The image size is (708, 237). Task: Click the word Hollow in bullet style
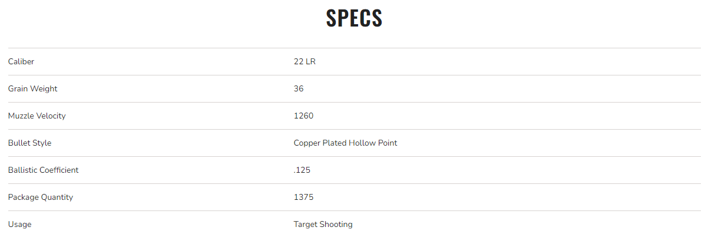pos(363,143)
